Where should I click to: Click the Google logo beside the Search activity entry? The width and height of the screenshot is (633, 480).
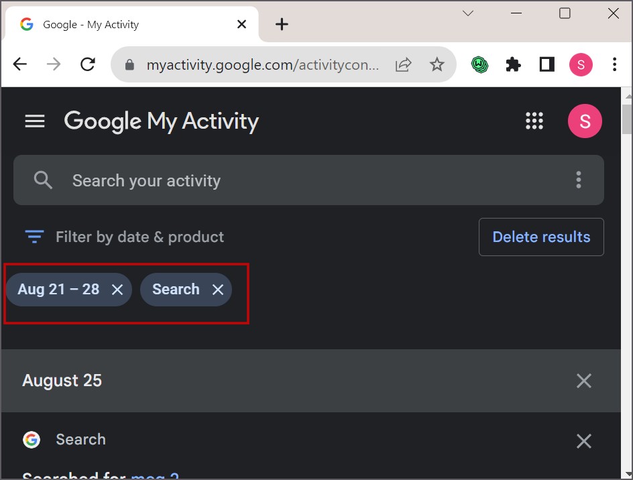[x=32, y=440]
